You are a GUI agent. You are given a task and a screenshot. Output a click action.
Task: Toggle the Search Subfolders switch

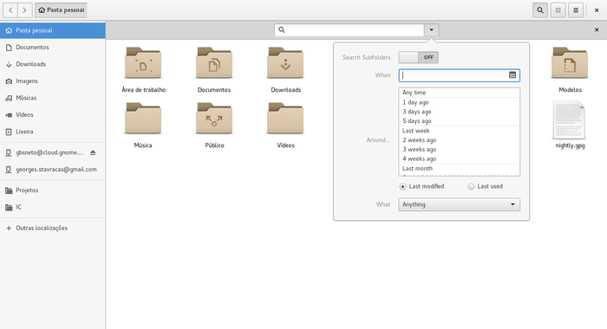[x=419, y=57]
